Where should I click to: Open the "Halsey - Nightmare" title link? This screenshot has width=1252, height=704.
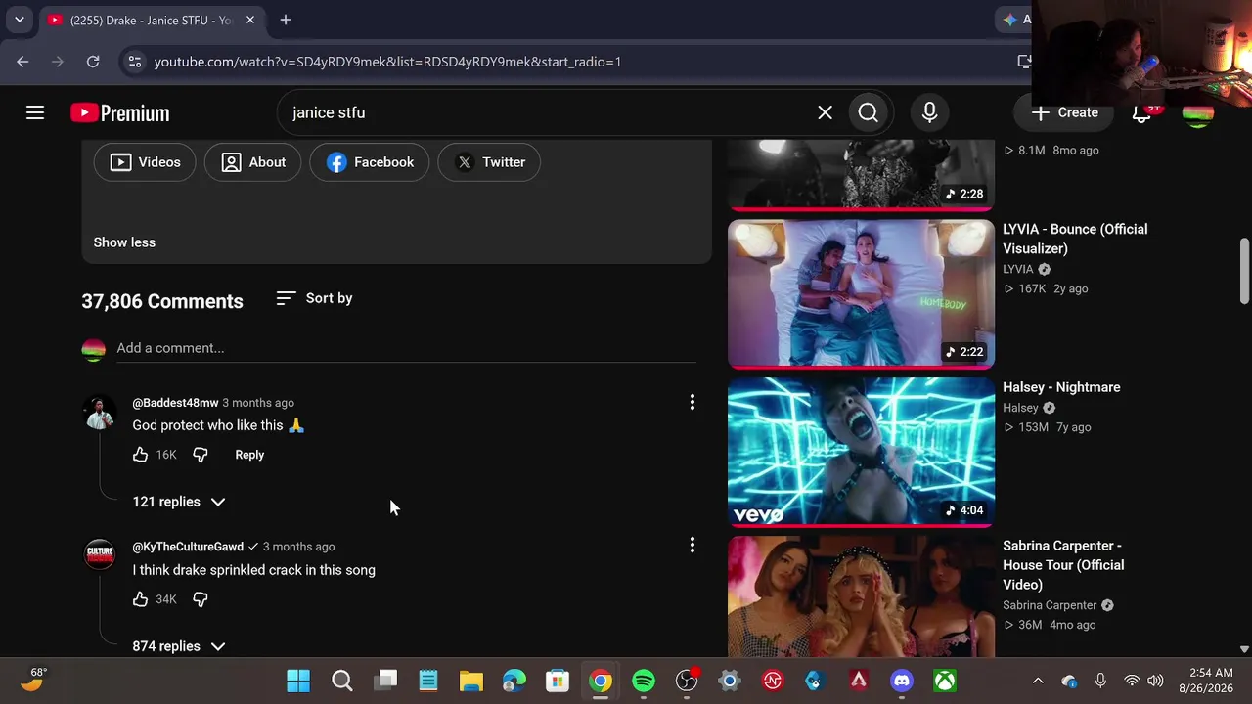[1061, 387]
